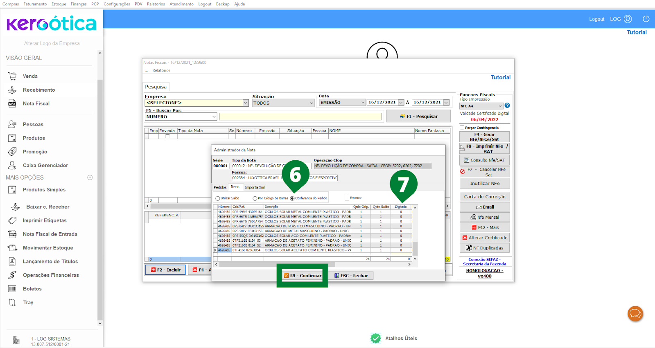Viewport: 655px width, 348px height.
Task: Open Imprimir Etiquetas via its label icon
Action: click(12, 220)
